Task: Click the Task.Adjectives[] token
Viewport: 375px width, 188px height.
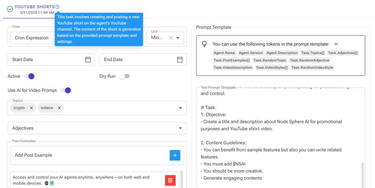Action: 343,53
